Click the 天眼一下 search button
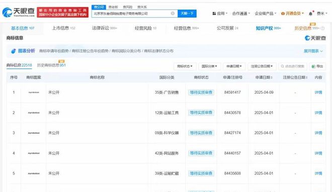This screenshot has height=192, width=332. (187, 14)
